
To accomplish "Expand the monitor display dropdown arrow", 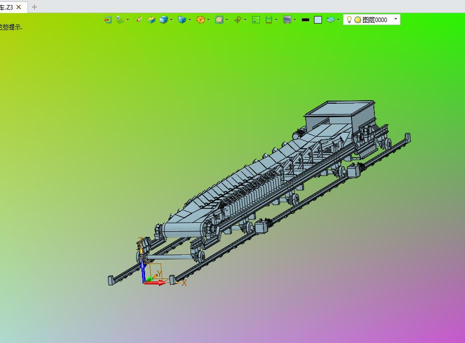I will (x=295, y=20).
